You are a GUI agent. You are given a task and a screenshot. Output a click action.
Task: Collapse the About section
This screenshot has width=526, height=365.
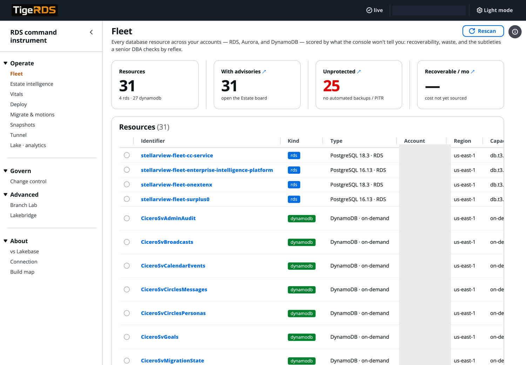(x=6, y=241)
